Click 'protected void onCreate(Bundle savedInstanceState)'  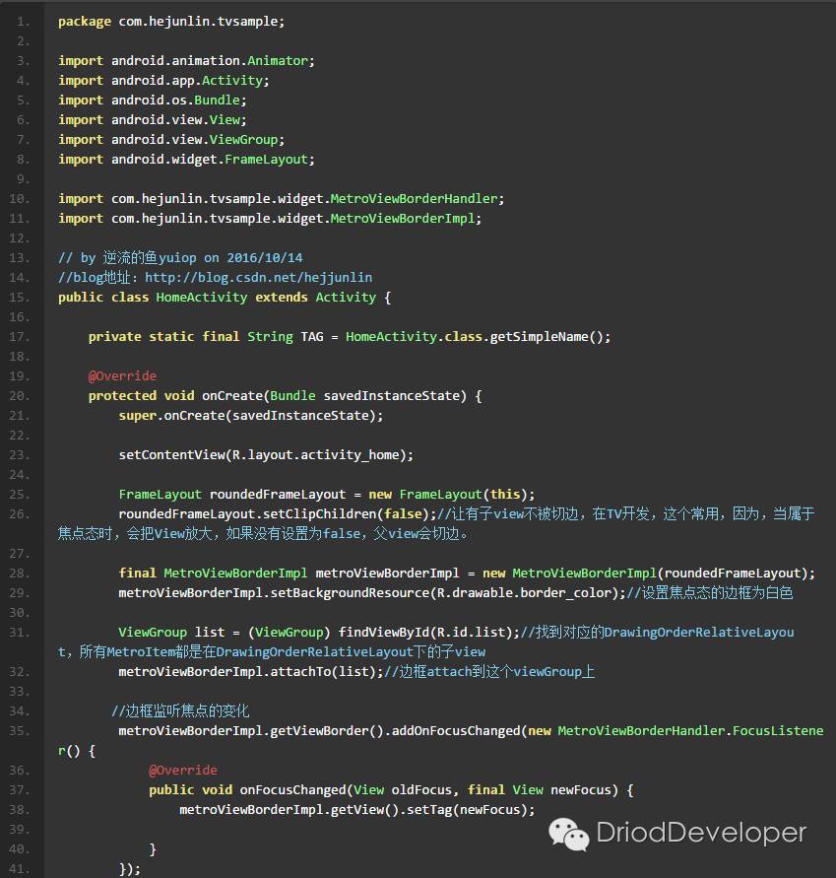click(277, 396)
